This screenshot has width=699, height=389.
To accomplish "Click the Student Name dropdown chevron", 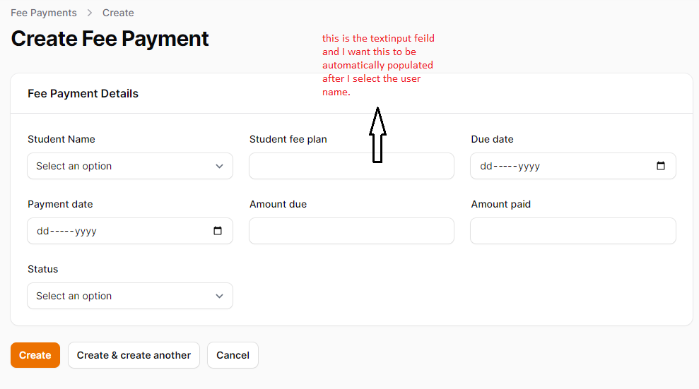I will pyautogui.click(x=219, y=166).
